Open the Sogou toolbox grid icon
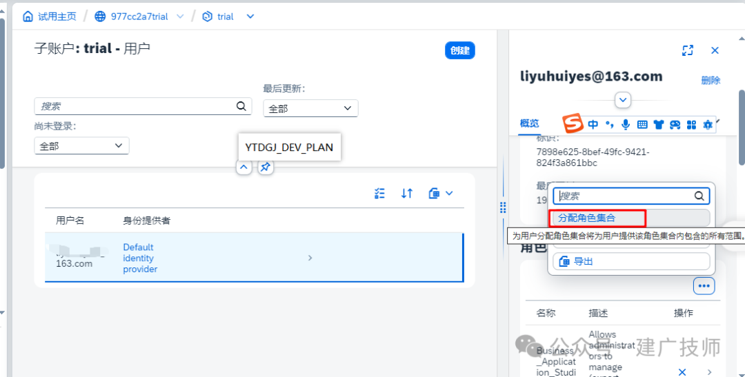745x377 pixels. click(x=692, y=125)
